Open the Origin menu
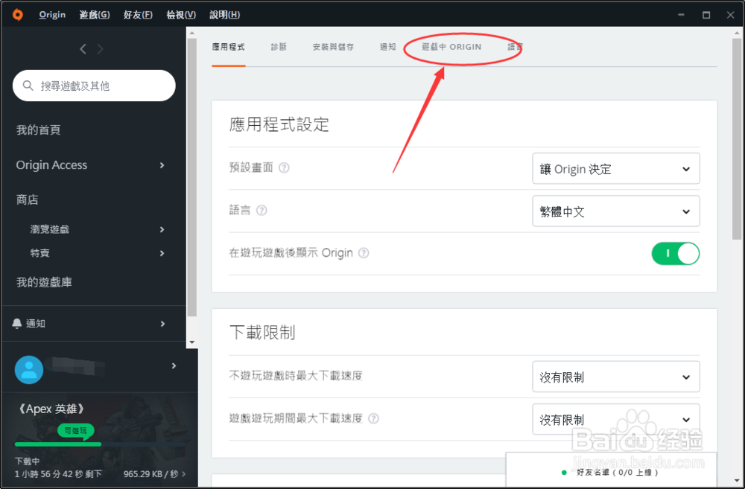Viewport: 745px width, 489px height. (x=52, y=15)
